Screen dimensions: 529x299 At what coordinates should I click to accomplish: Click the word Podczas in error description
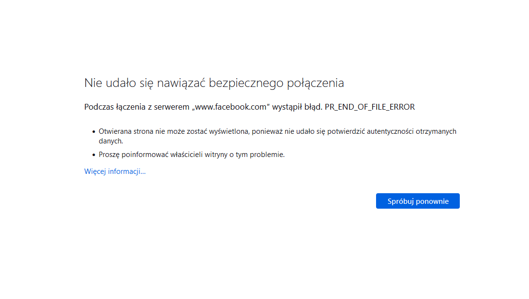(x=99, y=107)
